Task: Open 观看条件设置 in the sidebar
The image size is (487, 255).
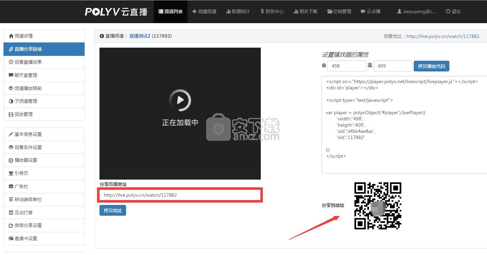Action: tap(44, 147)
